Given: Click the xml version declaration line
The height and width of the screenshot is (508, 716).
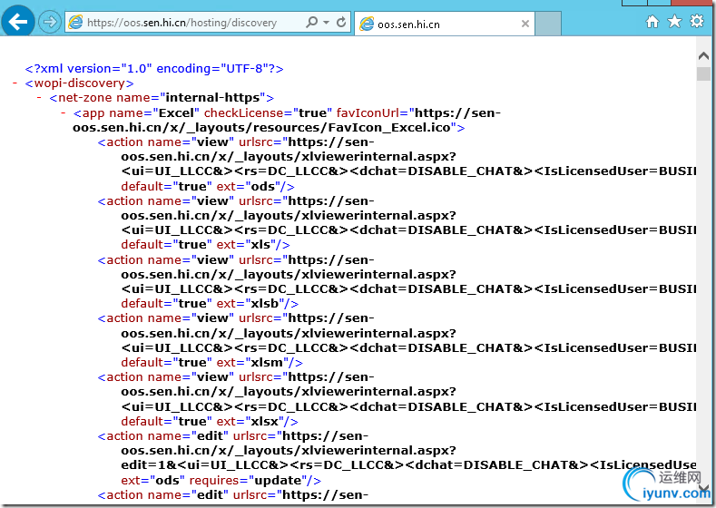Looking at the screenshot, I should coord(154,69).
